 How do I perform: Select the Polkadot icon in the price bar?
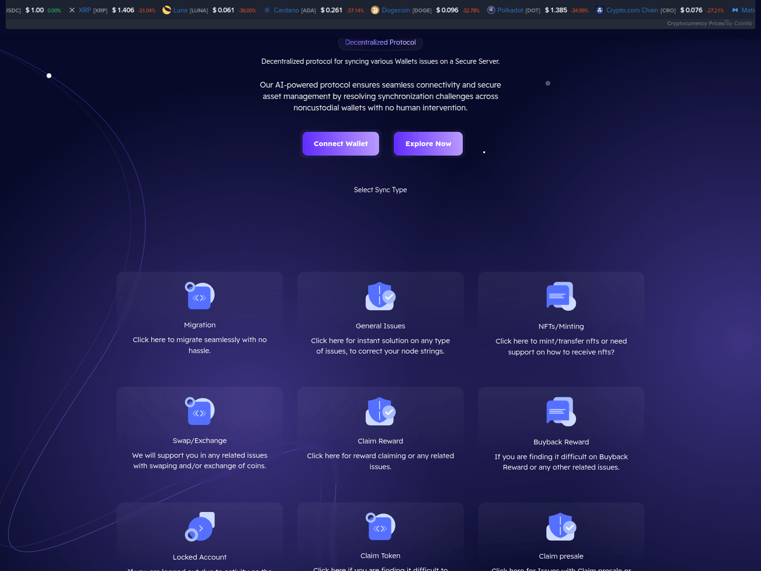[490, 10]
